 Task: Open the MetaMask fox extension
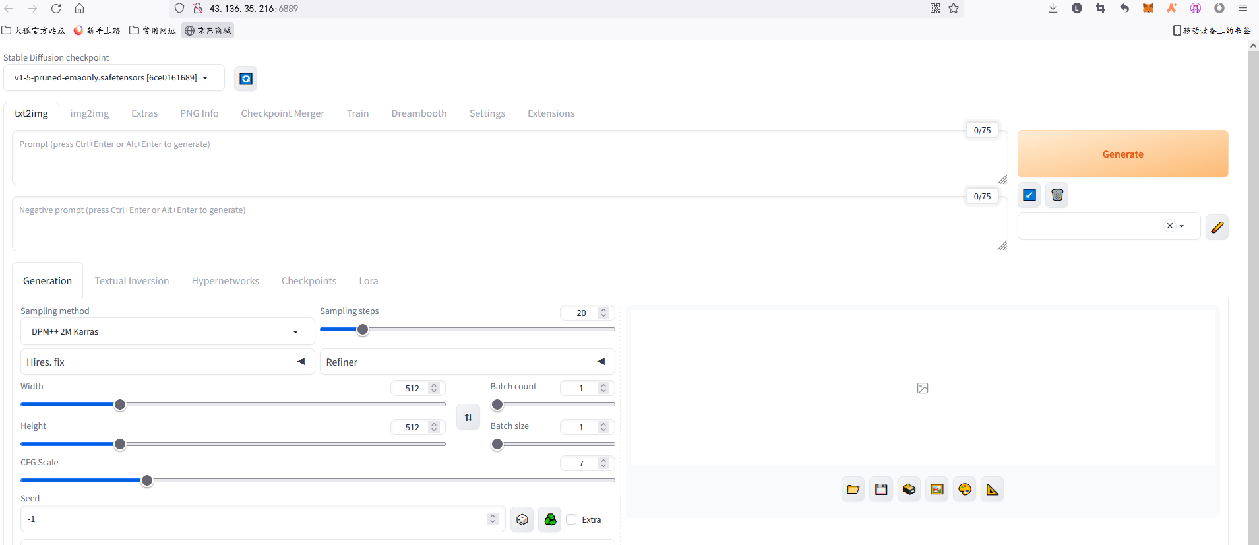pyautogui.click(x=1148, y=8)
